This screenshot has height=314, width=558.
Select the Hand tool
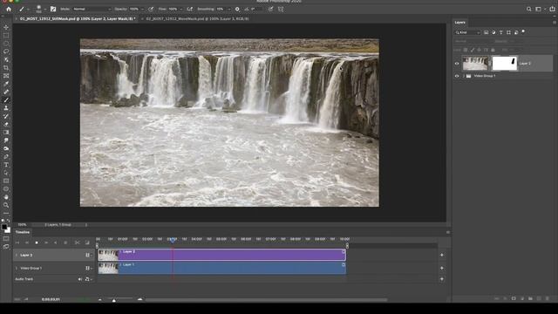pyautogui.click(x=6, y=197)
